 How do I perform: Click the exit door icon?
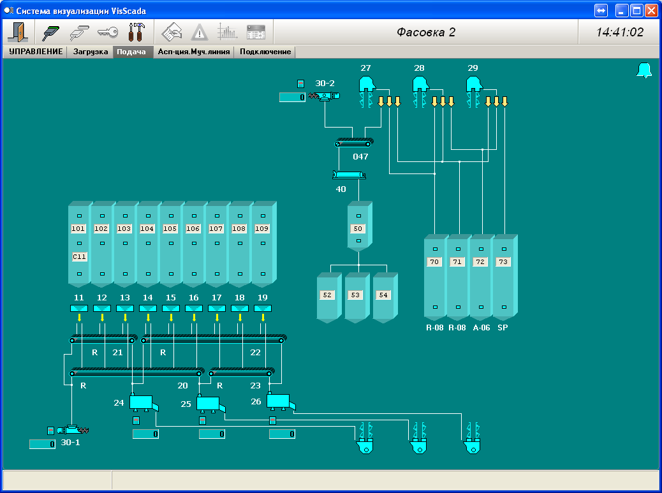tap(18, 32)
